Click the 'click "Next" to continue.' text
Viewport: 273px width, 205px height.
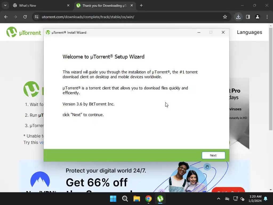click(83, 115)
